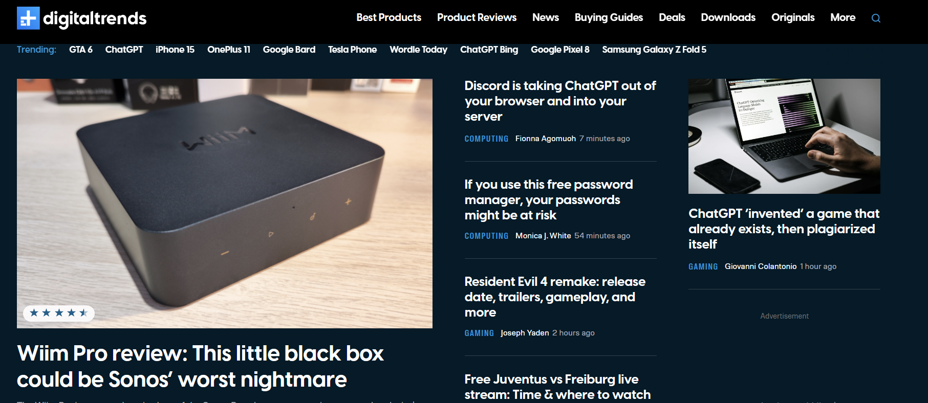Open the More navigation menu
Screen dimensions: 928x403
pos(843,17)
